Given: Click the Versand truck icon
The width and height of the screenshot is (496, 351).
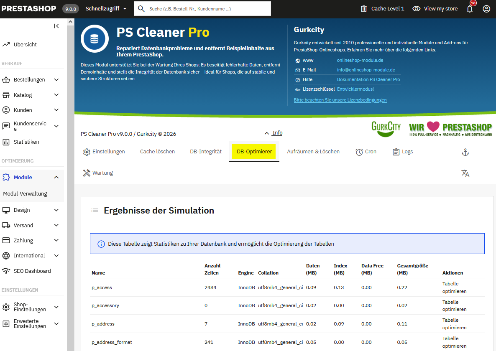Looking at the screenshot, I should [6, 225].
